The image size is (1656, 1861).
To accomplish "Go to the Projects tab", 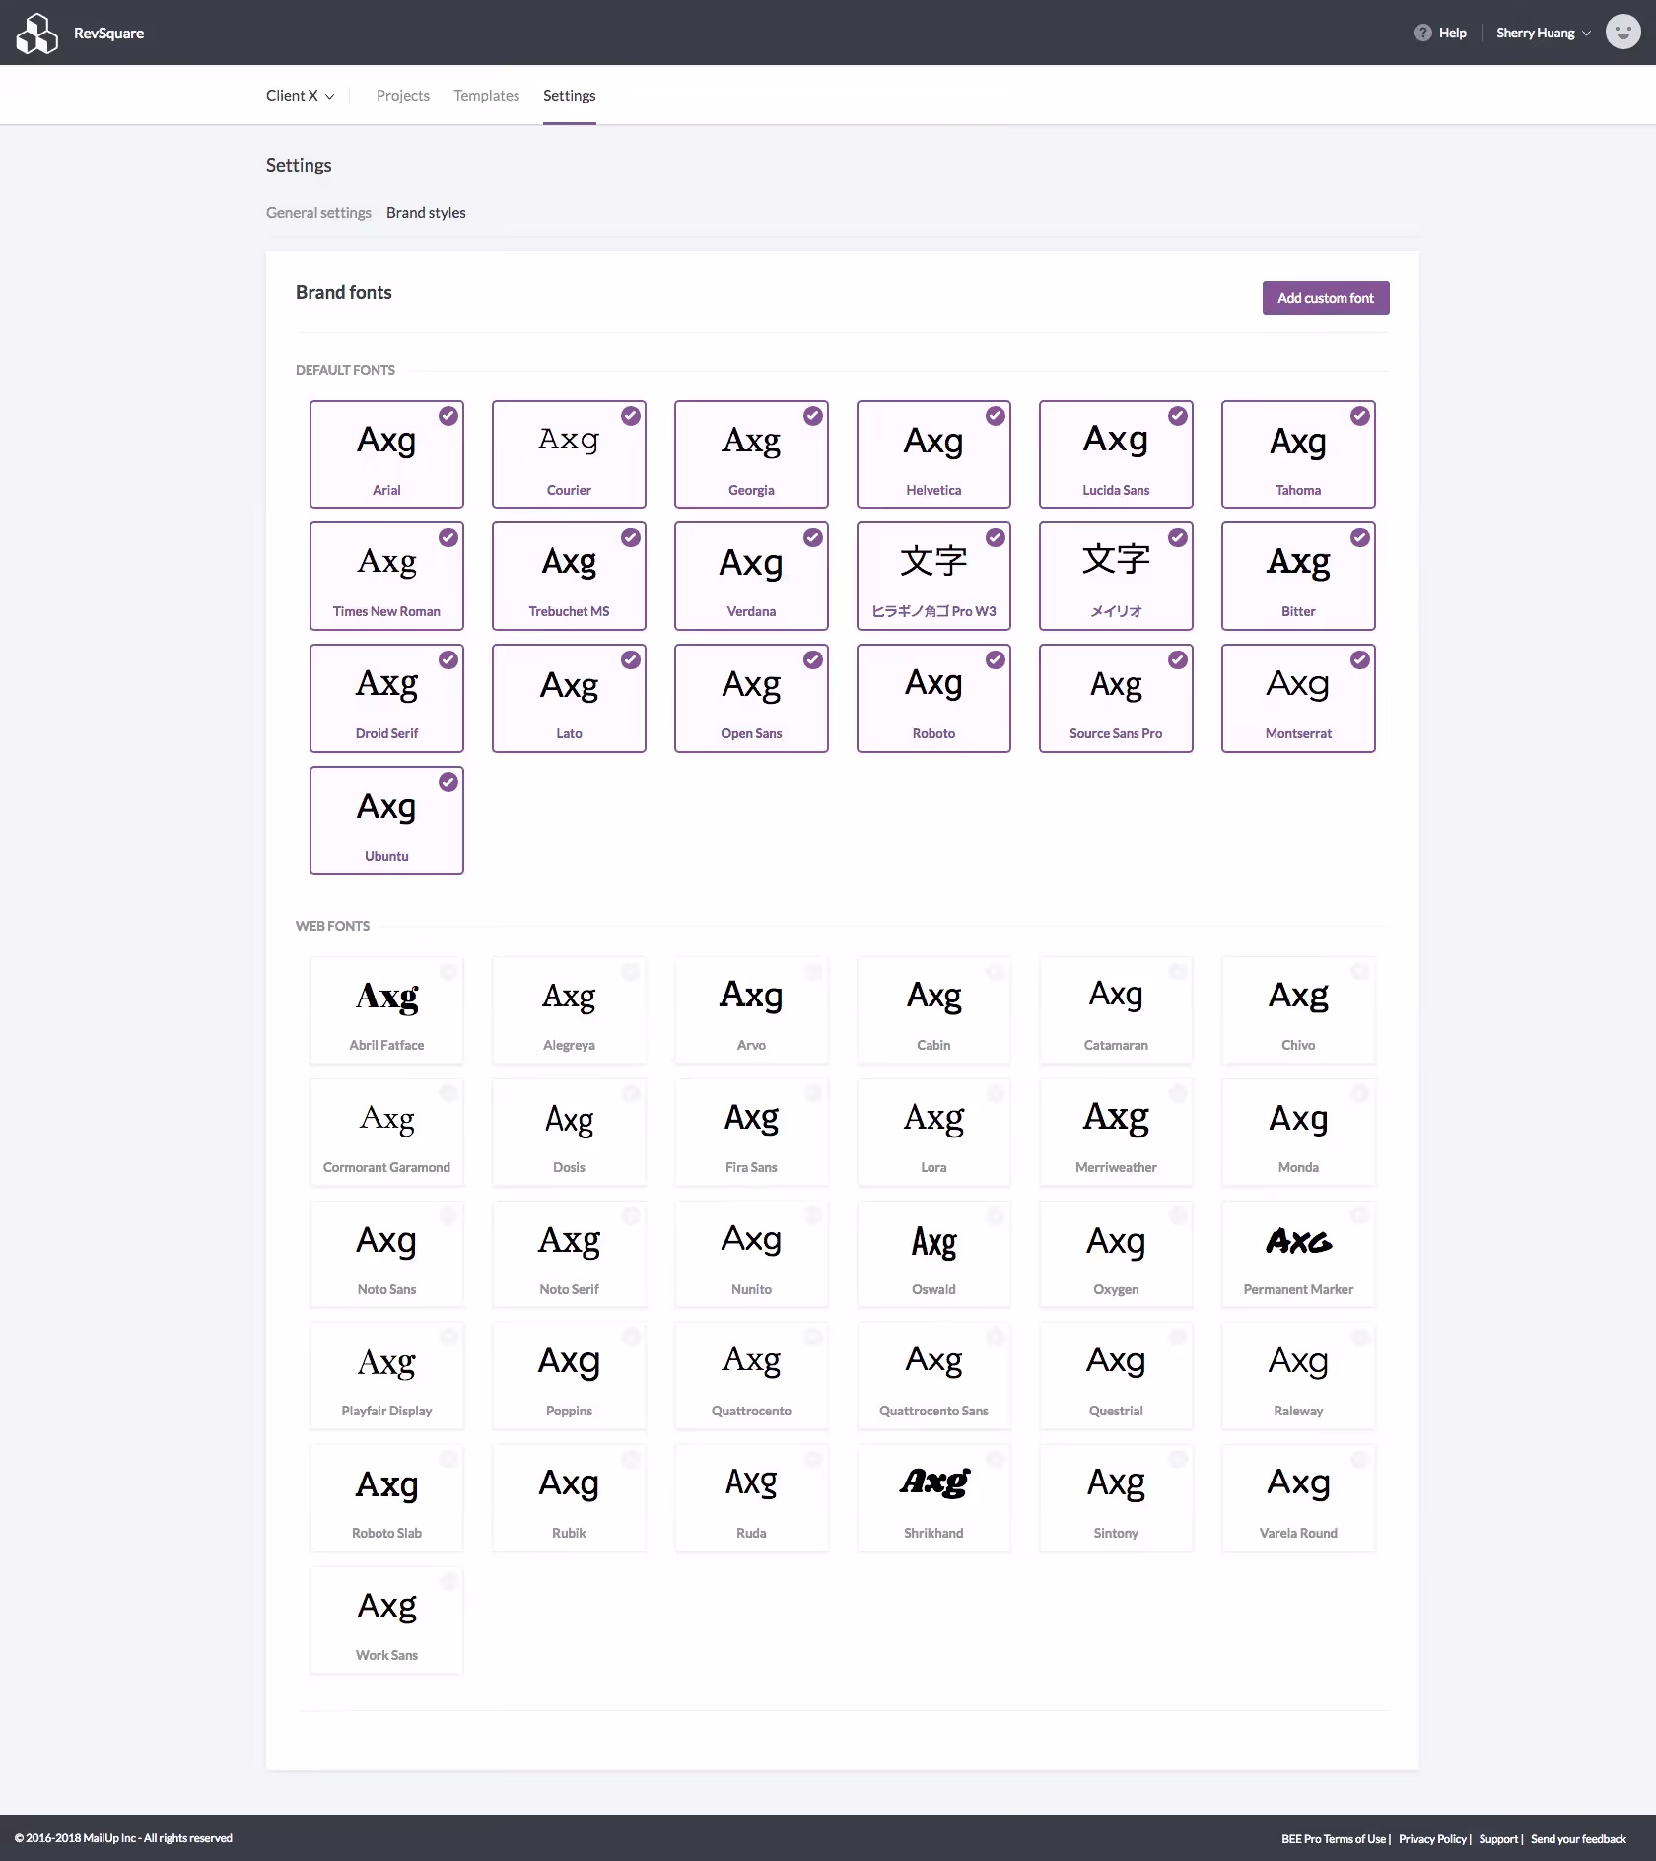I will coord(403,95).
